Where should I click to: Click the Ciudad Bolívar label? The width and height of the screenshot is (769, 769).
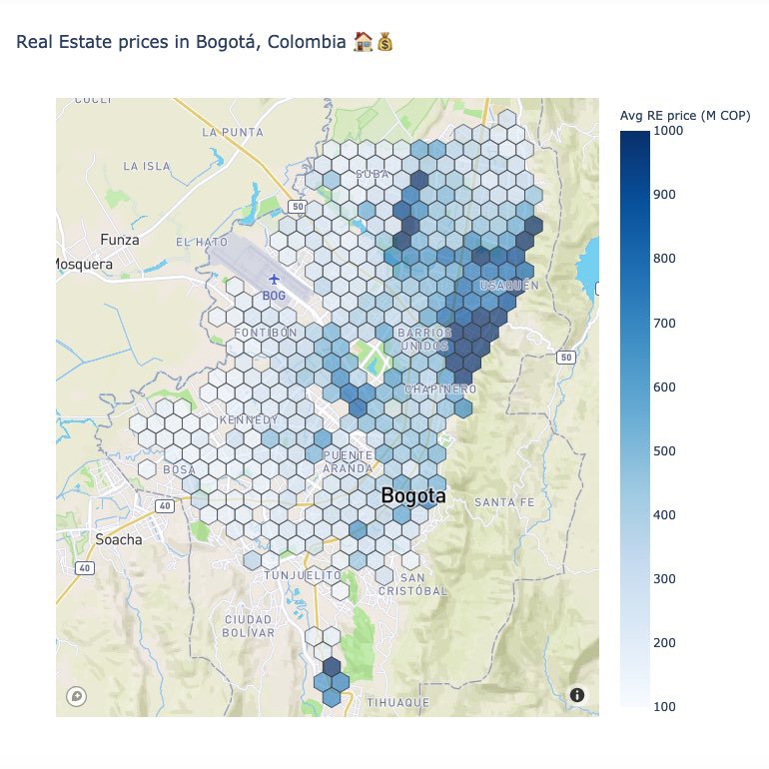[x=249, y=625]
